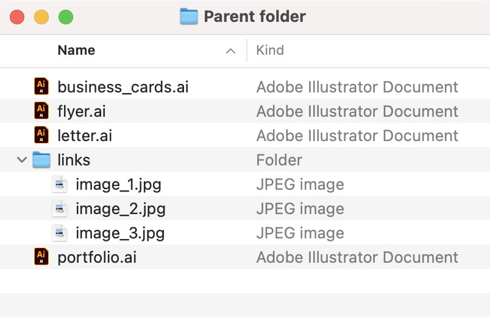
Task: Sort by the Kind column header
Action: (270, 50)
